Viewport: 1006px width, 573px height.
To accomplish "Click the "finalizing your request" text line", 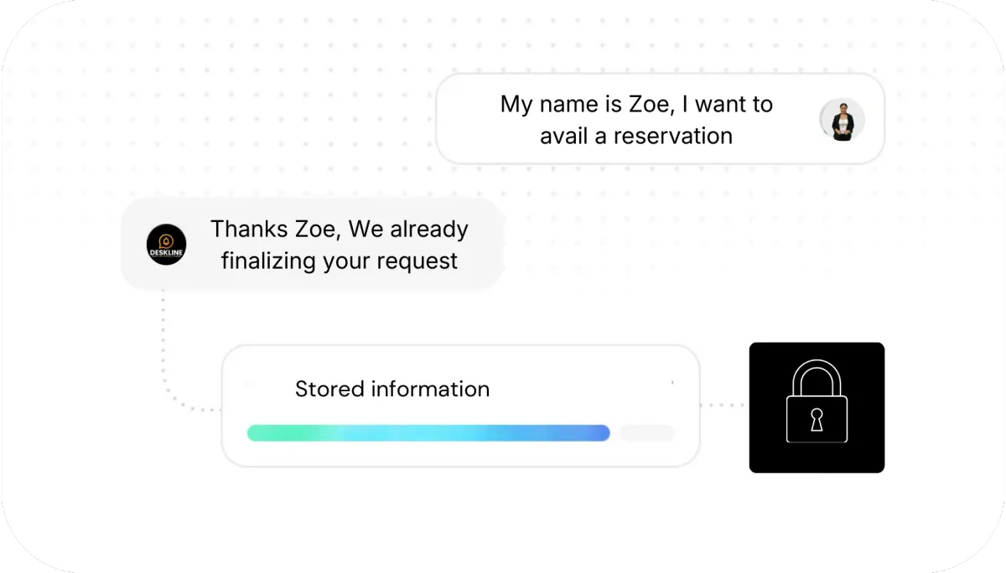I will [339, 261].
